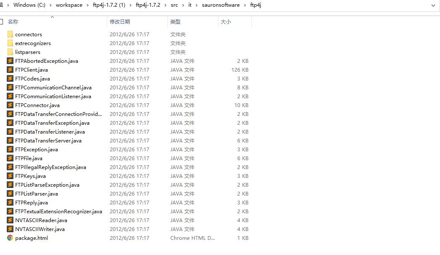
Task: Click the FTPListParseException.java file icon
Action: click(x=10, y=185)
